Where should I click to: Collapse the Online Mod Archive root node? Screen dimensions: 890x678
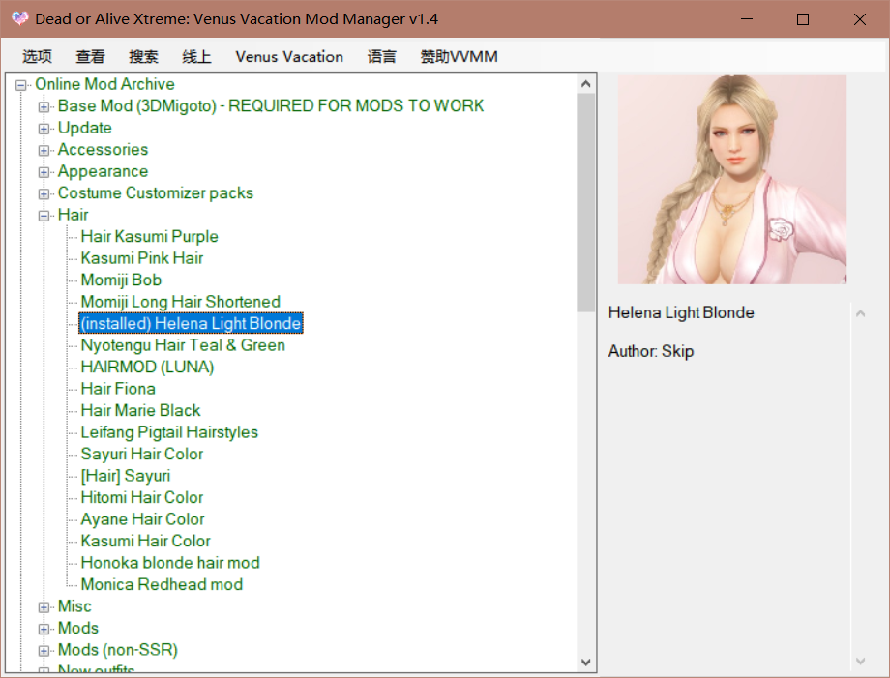21,85
